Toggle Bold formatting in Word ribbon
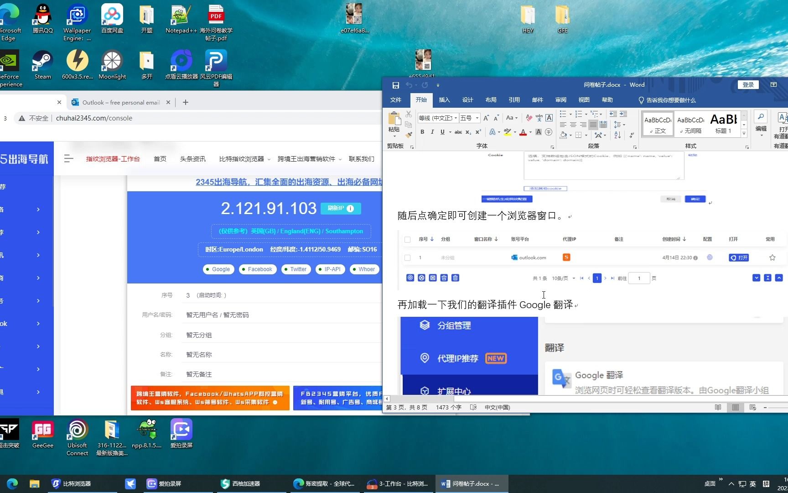 click(422, 132)
